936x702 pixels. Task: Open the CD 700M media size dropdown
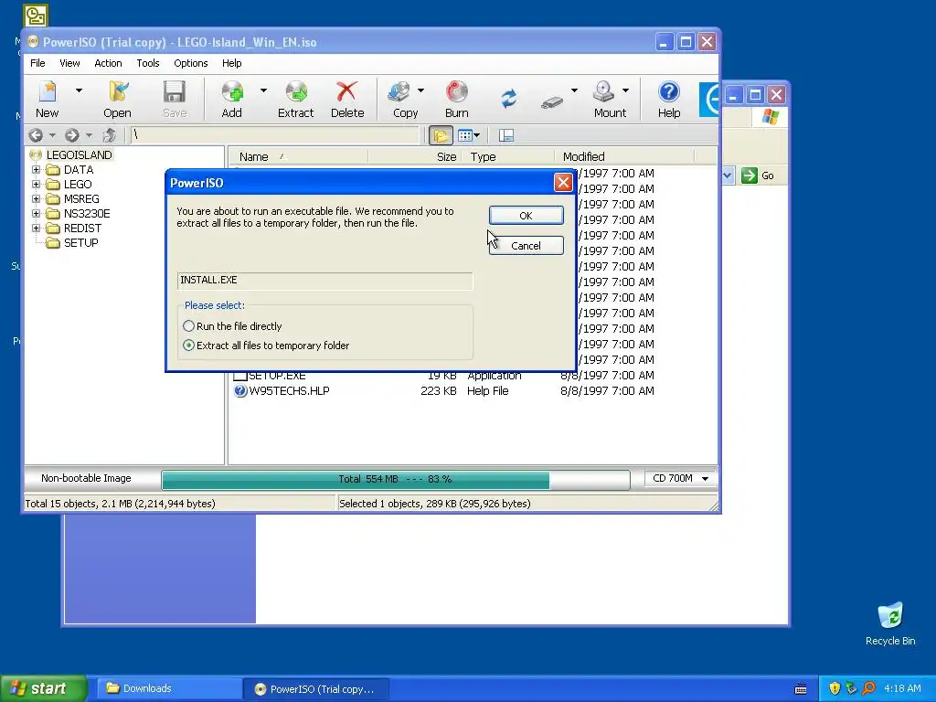tap(680, 478)
